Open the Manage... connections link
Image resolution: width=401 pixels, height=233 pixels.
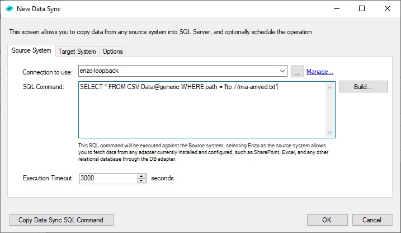pos(320,72)
